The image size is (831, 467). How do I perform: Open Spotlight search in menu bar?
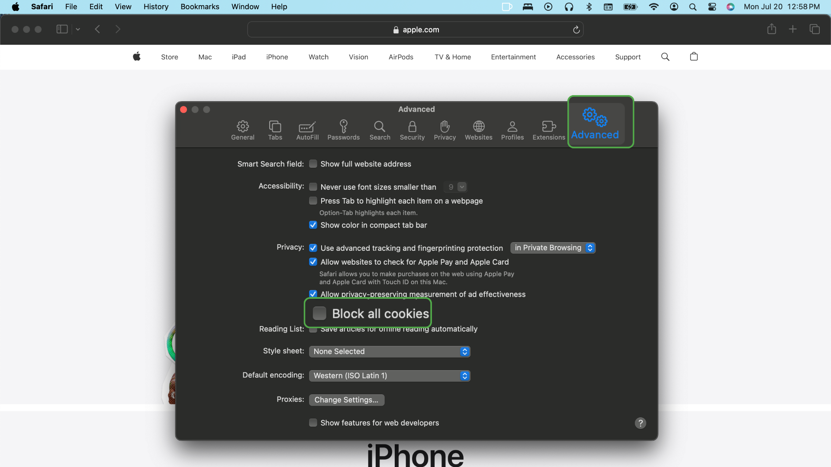[693, 6]
